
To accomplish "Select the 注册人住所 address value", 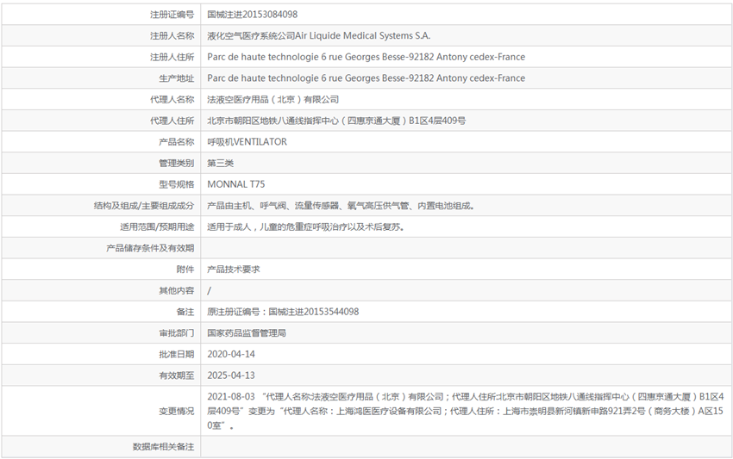I will 366,57.
